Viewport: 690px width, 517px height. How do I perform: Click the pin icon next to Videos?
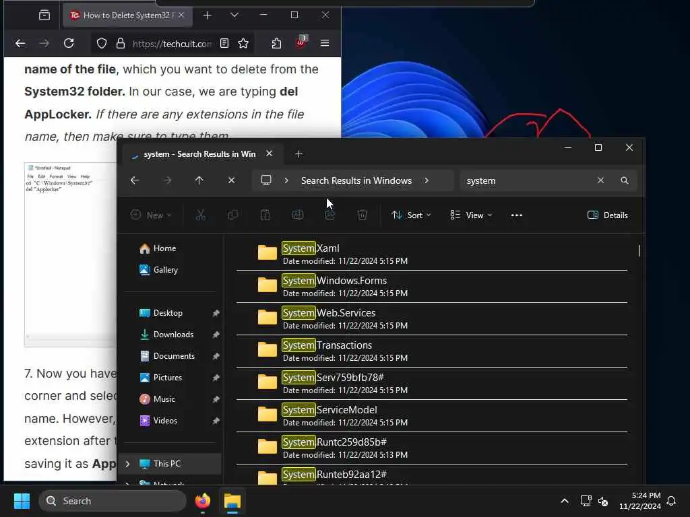coord(216,421)
